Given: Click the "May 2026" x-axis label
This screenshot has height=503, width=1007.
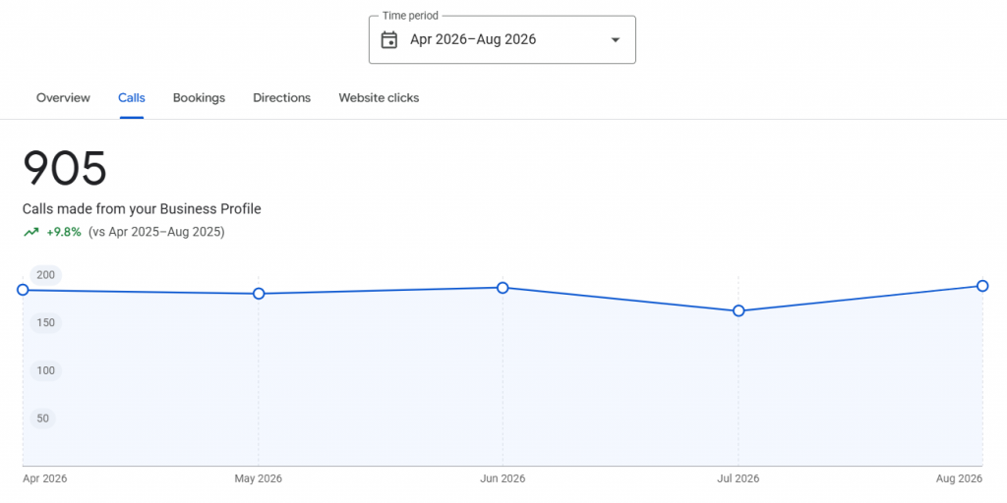Looking at the screenshot, I should (x=259, y=479).
